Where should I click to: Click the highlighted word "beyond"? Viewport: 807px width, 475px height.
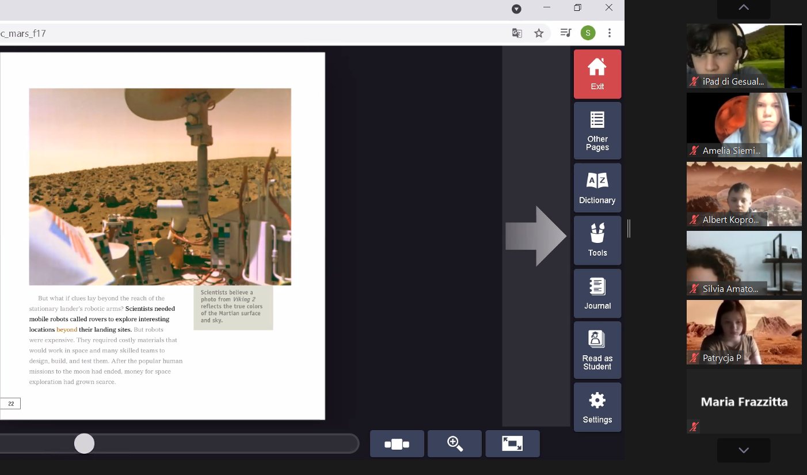(x=67, y=330)
